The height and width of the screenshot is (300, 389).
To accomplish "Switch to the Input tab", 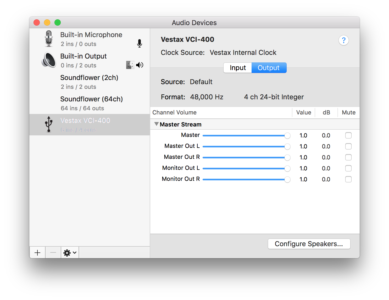I will pos(238,68).
